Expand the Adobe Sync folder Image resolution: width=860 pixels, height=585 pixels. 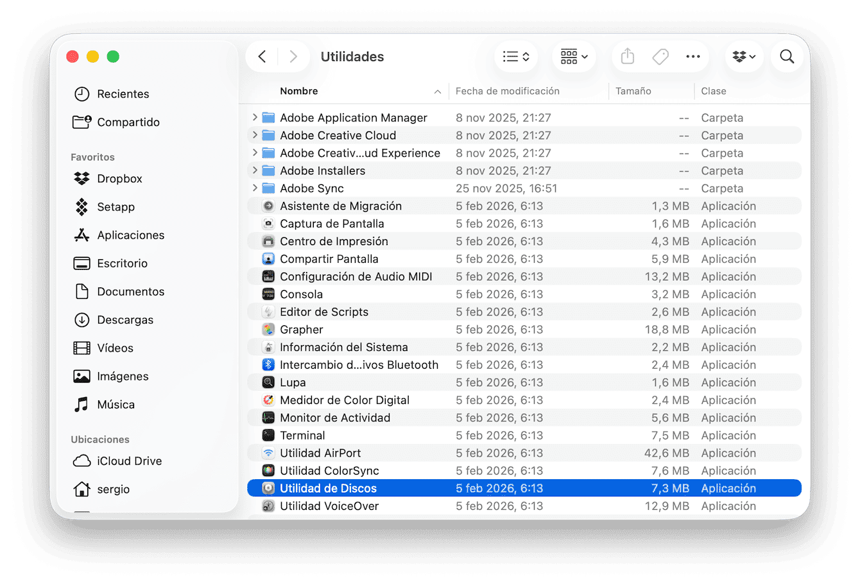point(255,188)
